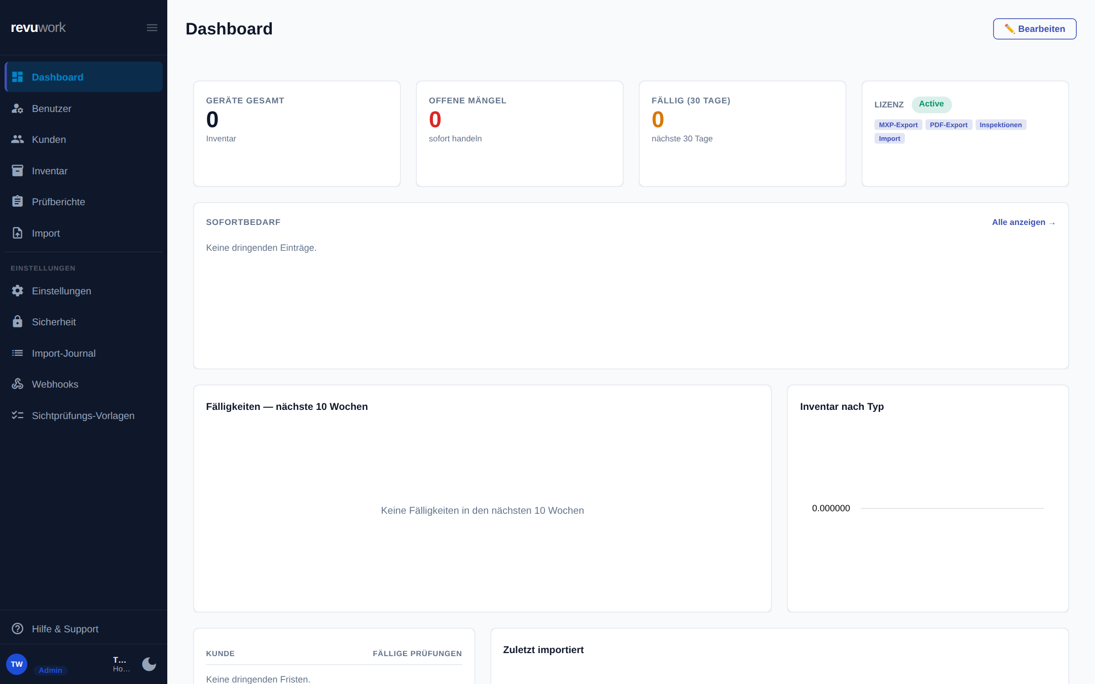Click the MXP-Export tag
Image resolution: width=1095 pixels, height=684 pixels.
(898, 125)
